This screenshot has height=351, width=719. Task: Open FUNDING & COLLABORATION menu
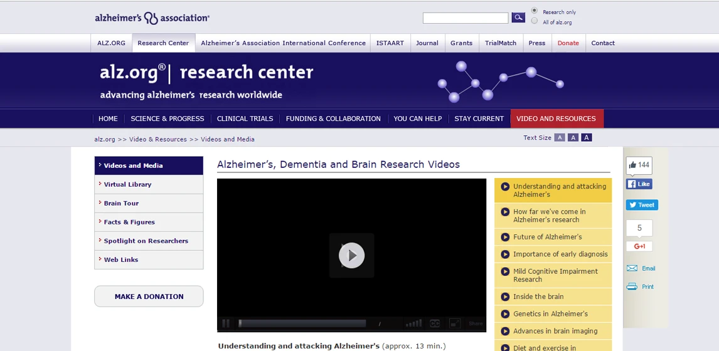tap(333, 118)
